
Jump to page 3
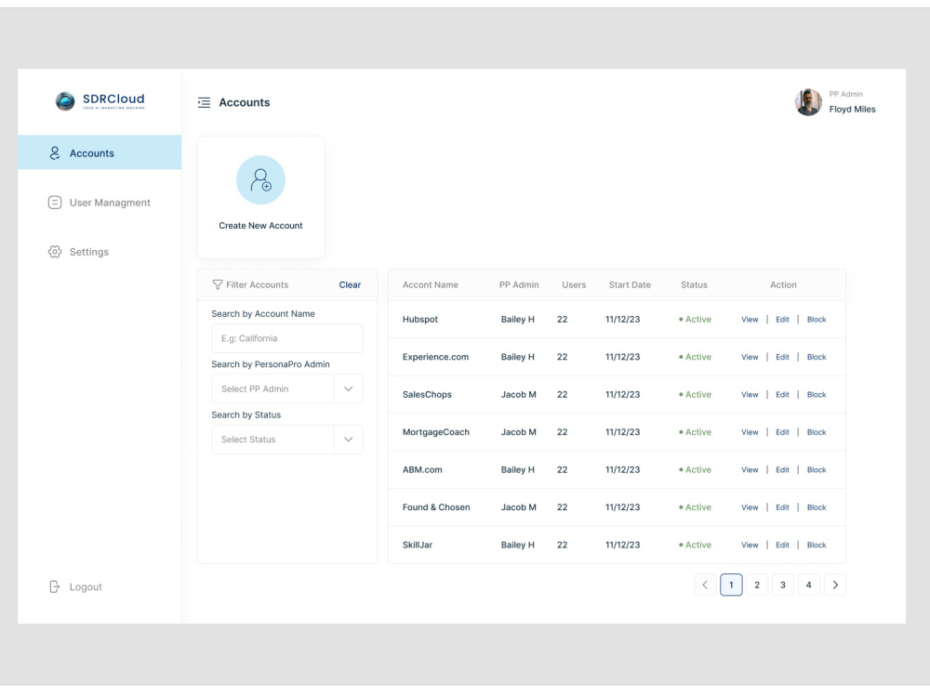pyautogui.click(x=783, y=585)
